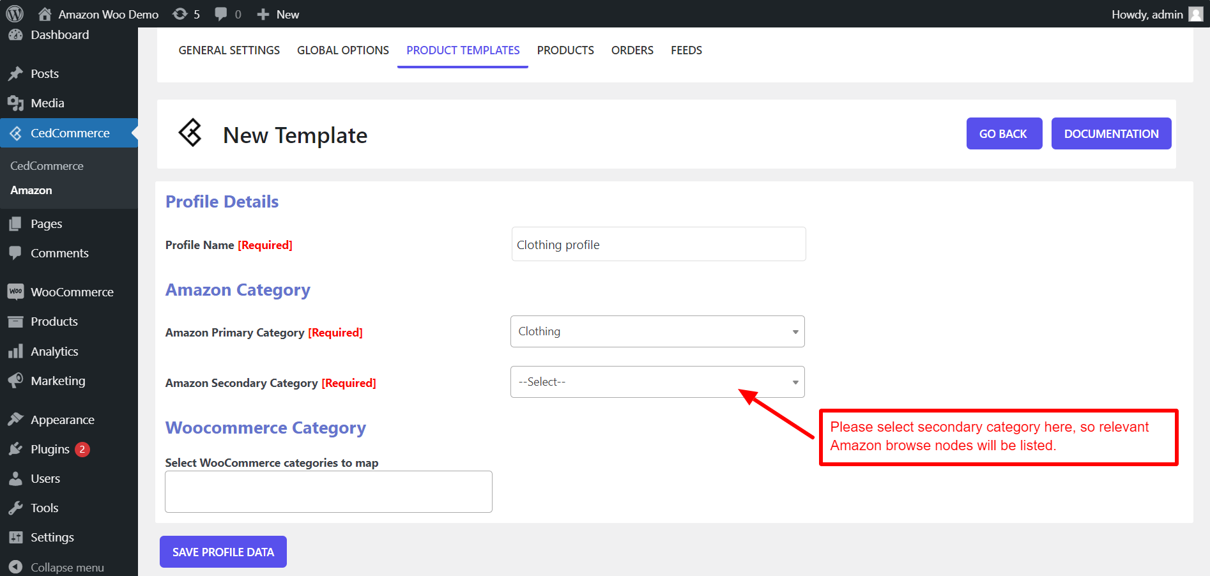Click the WooCommerce categories to map field
Viewport: 1210px width, 576px height.
click(x=328, y=492)
